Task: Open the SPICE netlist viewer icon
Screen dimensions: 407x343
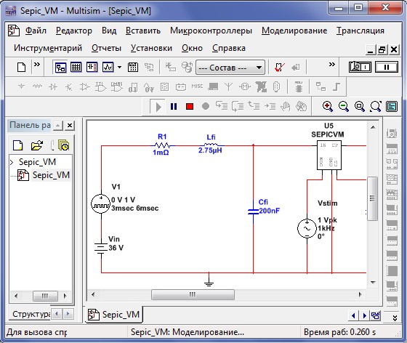Action: (x=92, y=68)
